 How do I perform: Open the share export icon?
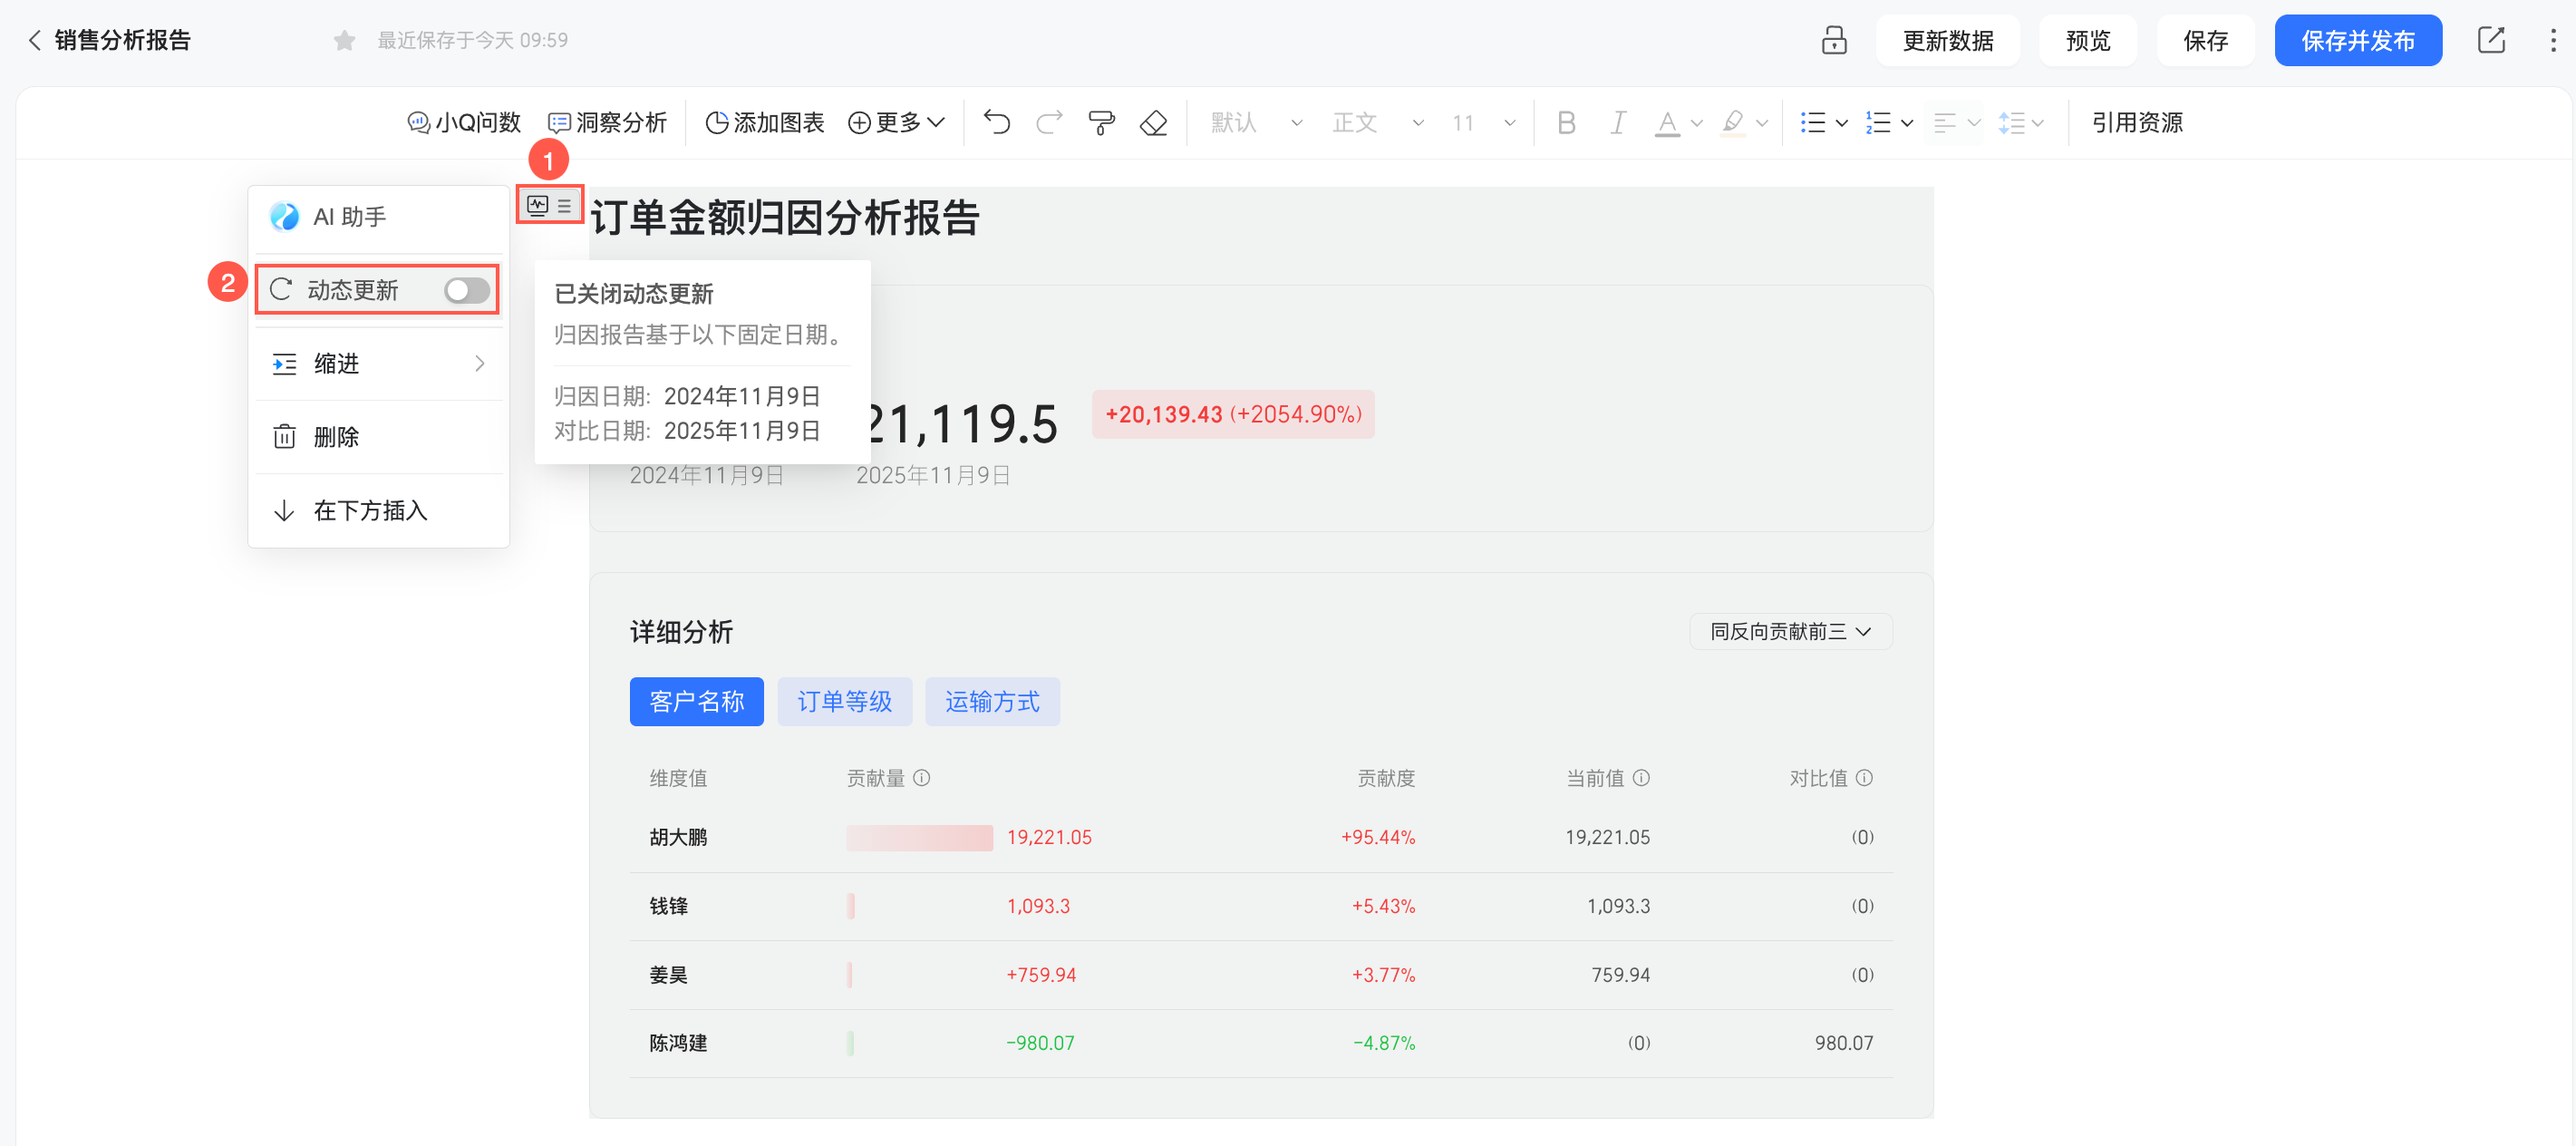pyautogui.click(x=2490, y=40)
